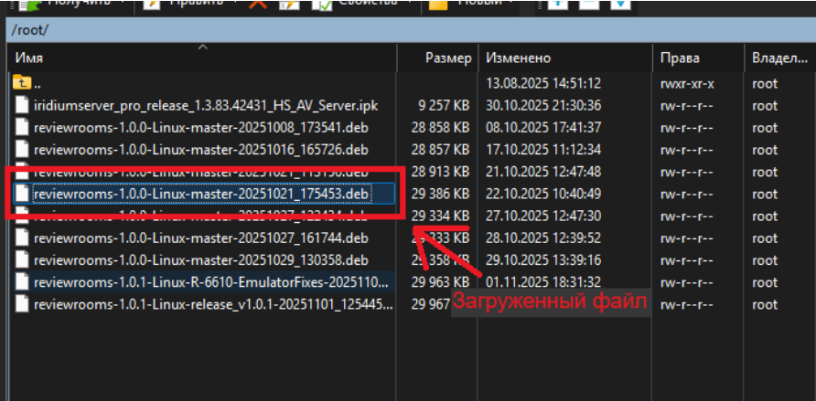Click the 28 858 KB size cell
816x401 pixels.
pyautogui.click(x=440, y=128)
